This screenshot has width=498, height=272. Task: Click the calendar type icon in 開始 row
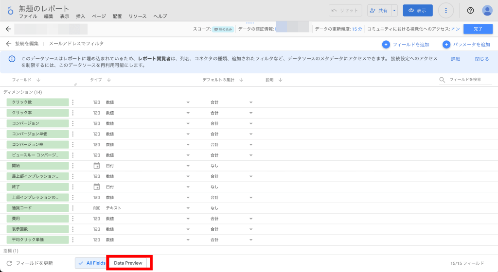[97, 166]
